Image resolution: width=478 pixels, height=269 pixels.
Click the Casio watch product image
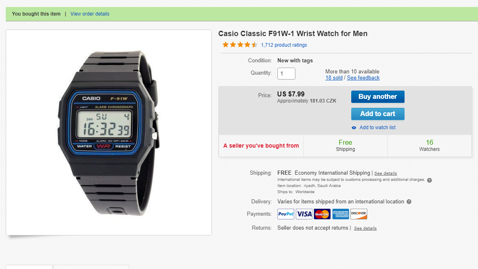109,132
